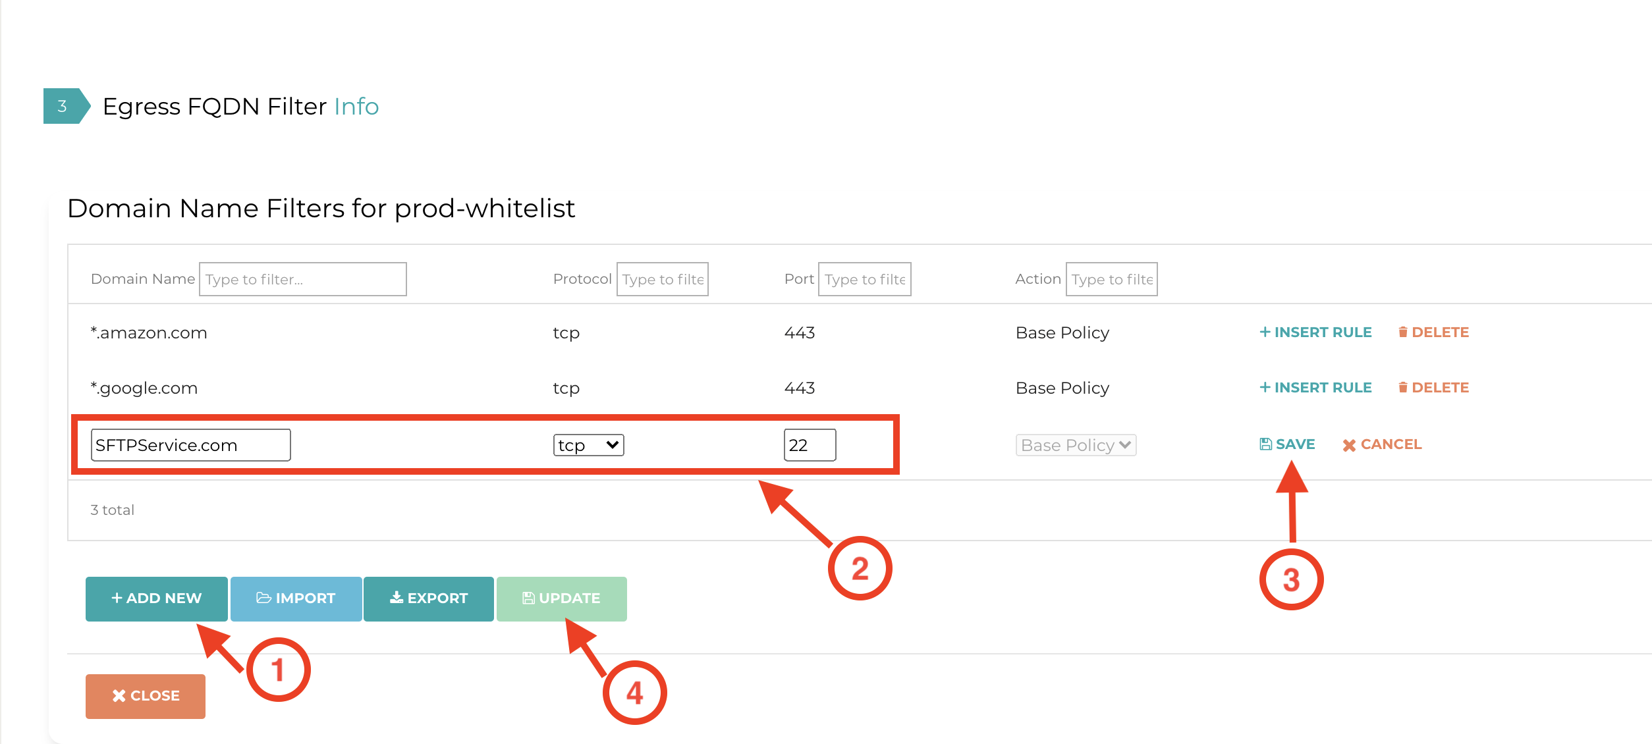Delete the *.amazon.com filter rule

[x=1433, y=332]
